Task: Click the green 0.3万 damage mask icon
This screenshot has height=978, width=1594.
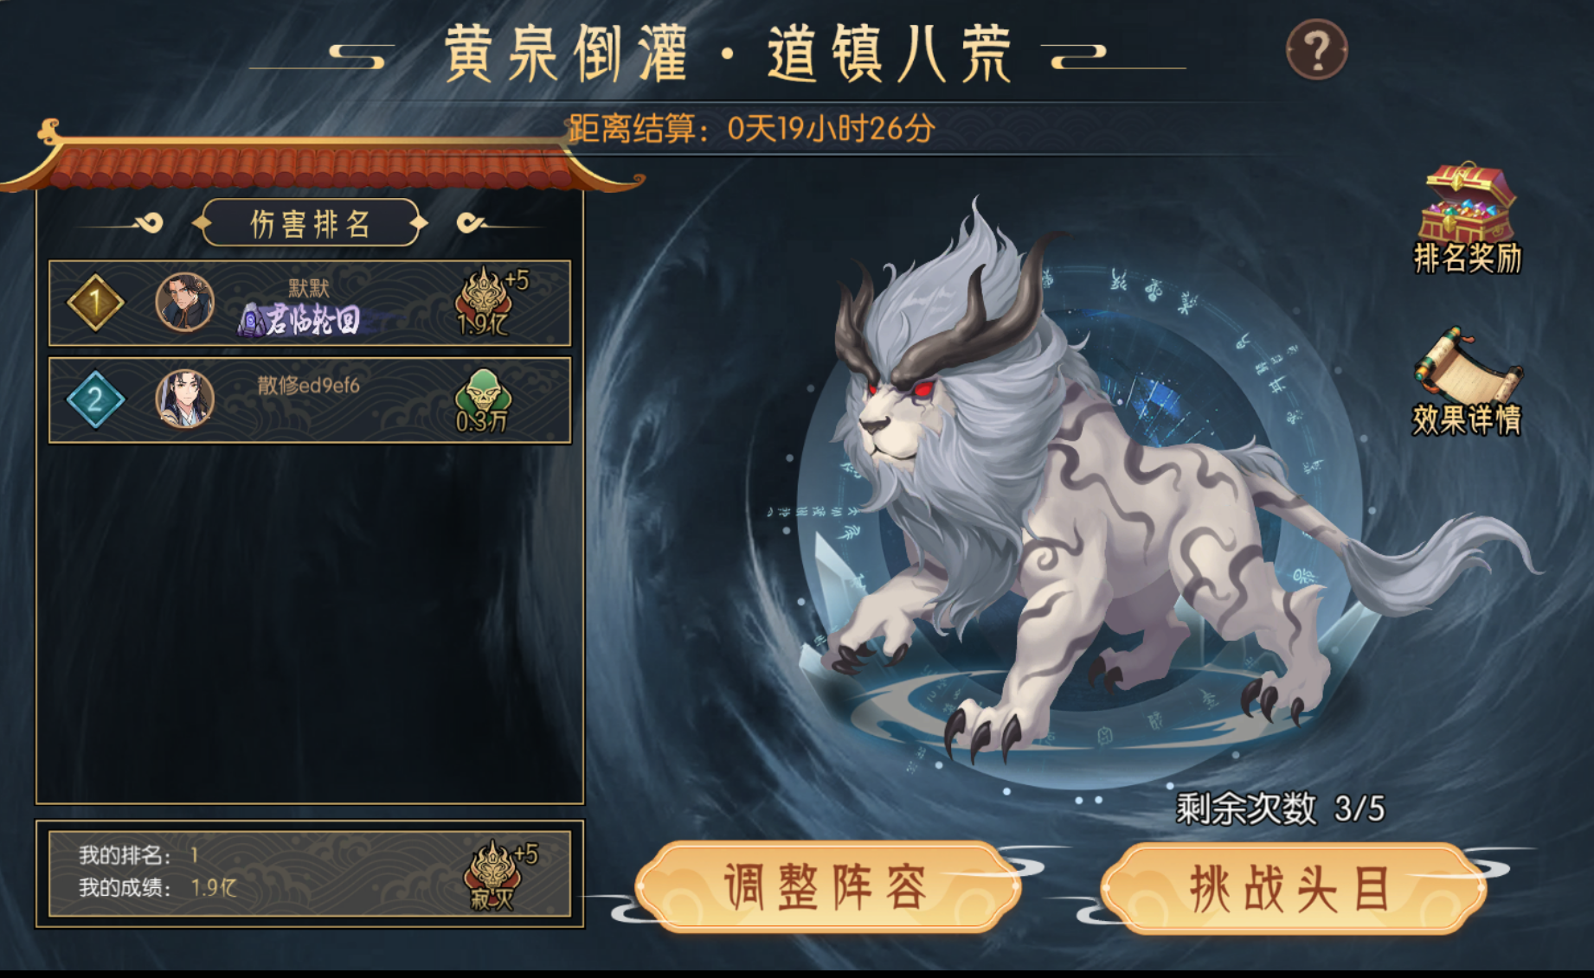Action: point(483,400)
